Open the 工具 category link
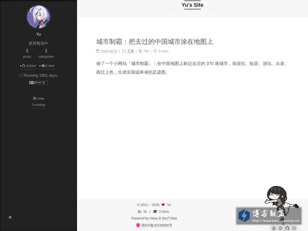This screenshot has height=231, width=308. tap(131, 51)
